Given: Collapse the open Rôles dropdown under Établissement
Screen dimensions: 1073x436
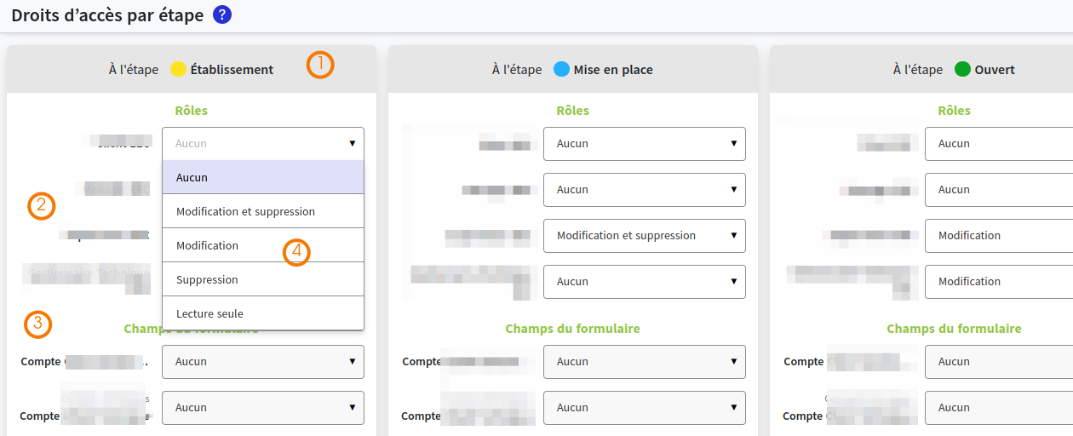Looking at the screenshot, I should 262,144.
